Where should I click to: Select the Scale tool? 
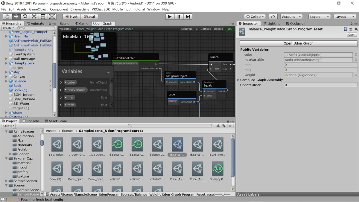pyautogui.click(x=34, y=17)
